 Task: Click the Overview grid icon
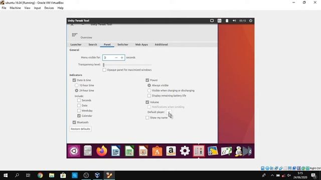(x=75, y=35)
